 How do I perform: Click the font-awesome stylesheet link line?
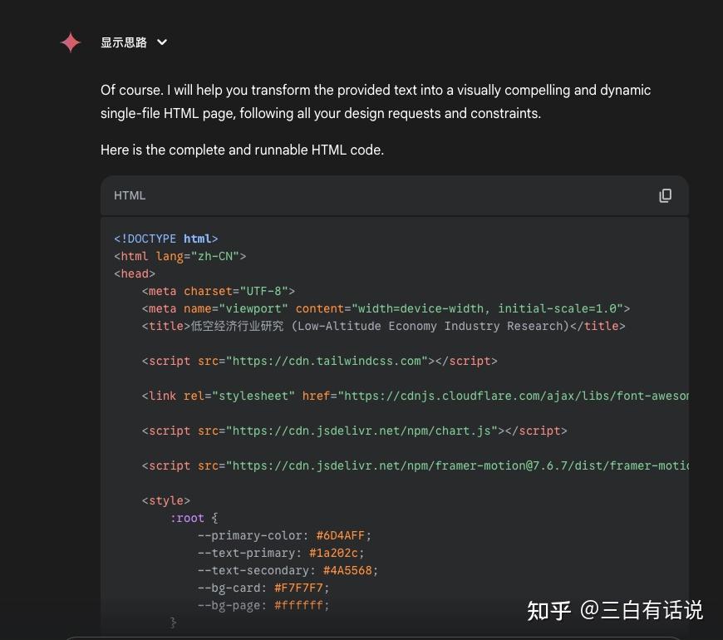(415, 396)
